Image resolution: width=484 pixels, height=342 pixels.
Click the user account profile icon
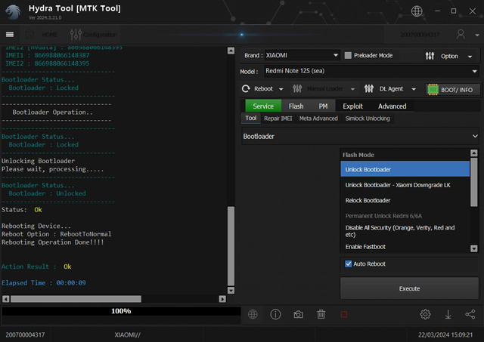coord(461,34)
